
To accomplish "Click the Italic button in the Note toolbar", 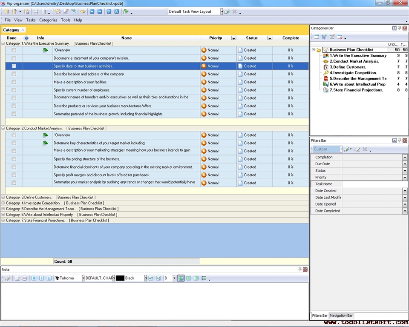I will (x=41, y=278).
